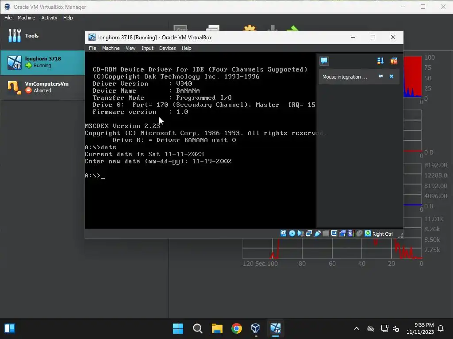Image resolution: width=453 pixels, height=339 pixels.
Task: Click the keyboard capture green arrow icon
Action: coord(368,233)
